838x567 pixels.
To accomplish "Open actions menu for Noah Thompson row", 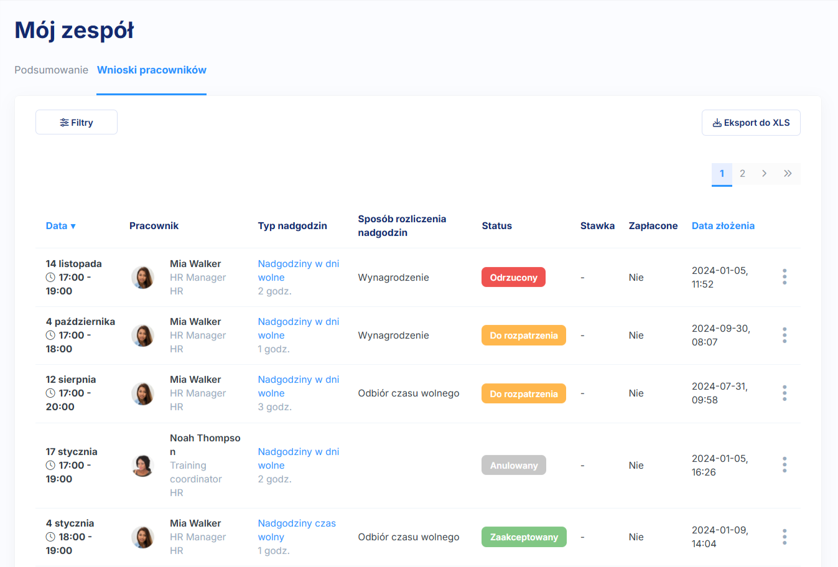I will [784, 465].
